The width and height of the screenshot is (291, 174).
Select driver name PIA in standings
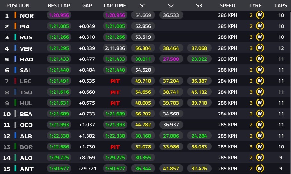tap(25, 26)
